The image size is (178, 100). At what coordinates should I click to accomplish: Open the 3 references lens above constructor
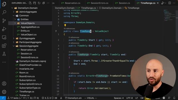pyautogui.click(x=74, y=52)
